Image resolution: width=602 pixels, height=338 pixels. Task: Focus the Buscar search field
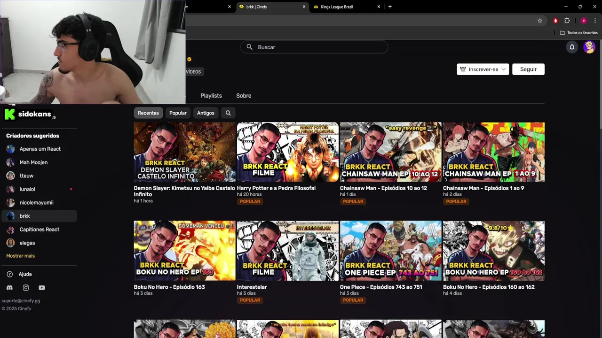click(x=314, y=47)
